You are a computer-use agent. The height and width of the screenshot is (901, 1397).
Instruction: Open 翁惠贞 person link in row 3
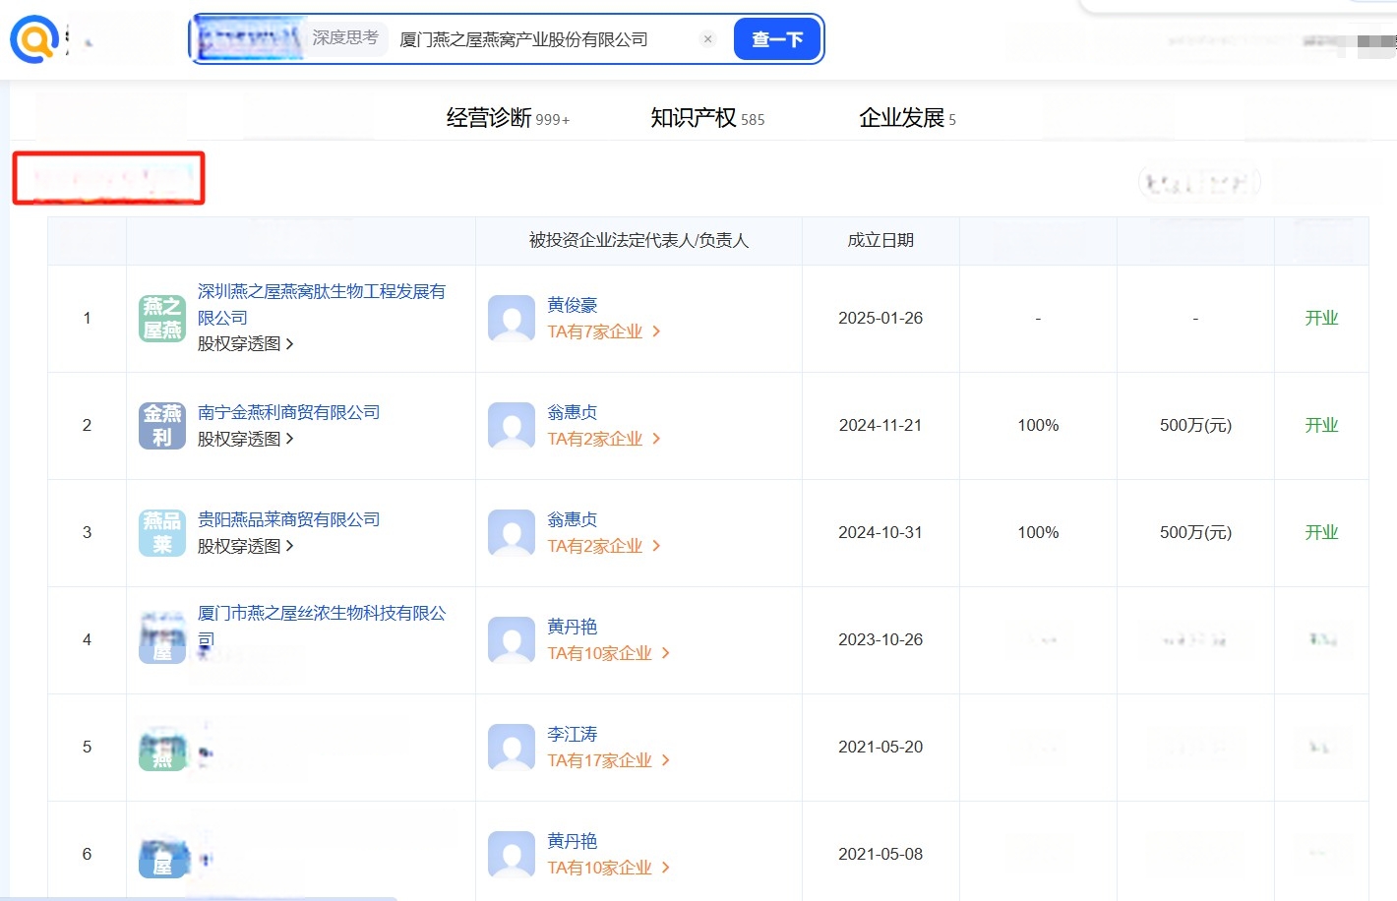pyautogui.click(x=573, y=519)
